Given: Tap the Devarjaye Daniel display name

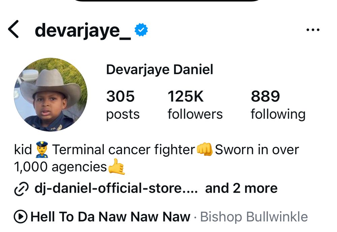Looking at the screenshot, I should pos(159,70).
